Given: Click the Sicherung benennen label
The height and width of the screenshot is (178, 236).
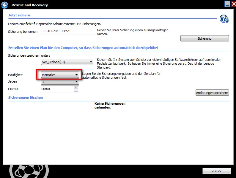Looking at the screenshot, I should 23,32.
